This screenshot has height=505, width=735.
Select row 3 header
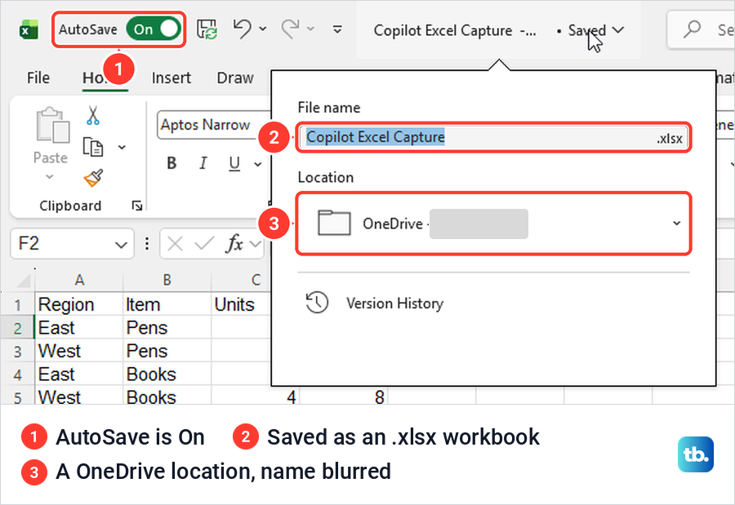click(x=17, y=352)
